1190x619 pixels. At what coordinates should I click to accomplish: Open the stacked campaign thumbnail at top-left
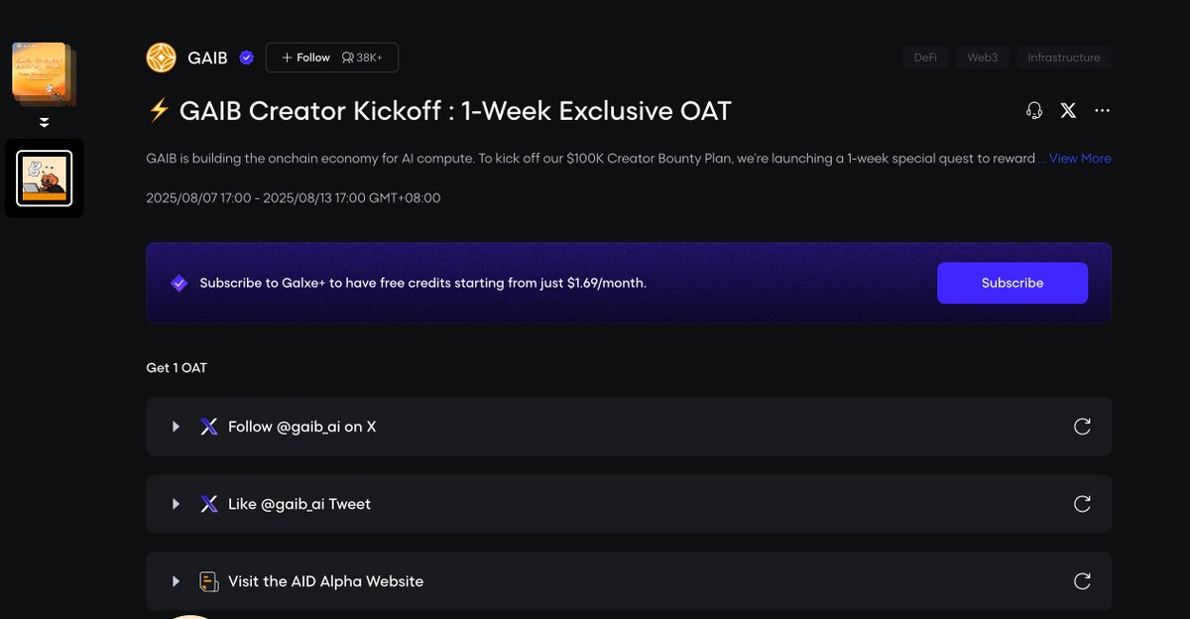coord(42,72)
